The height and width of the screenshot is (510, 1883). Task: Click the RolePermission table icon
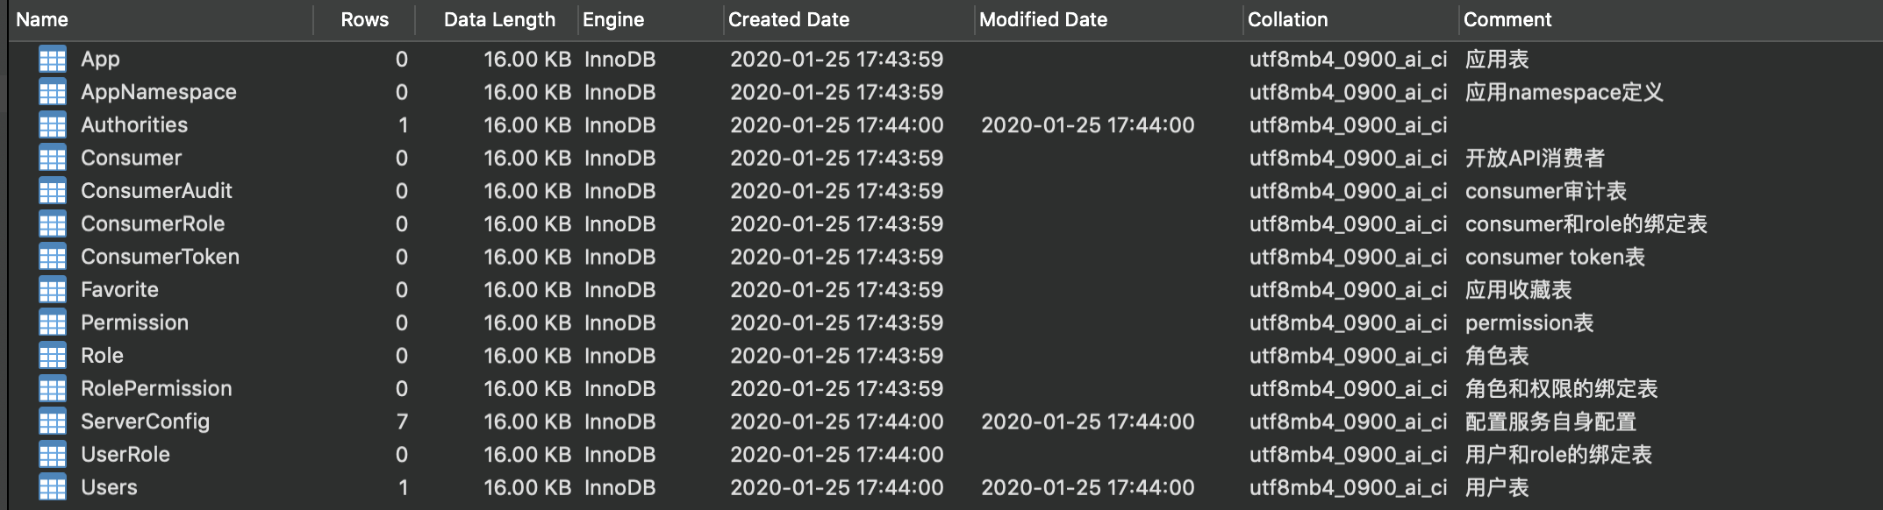point(52,388)
